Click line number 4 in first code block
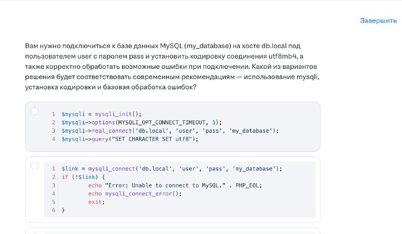402x234 pixels. click(x=54, y=139)
